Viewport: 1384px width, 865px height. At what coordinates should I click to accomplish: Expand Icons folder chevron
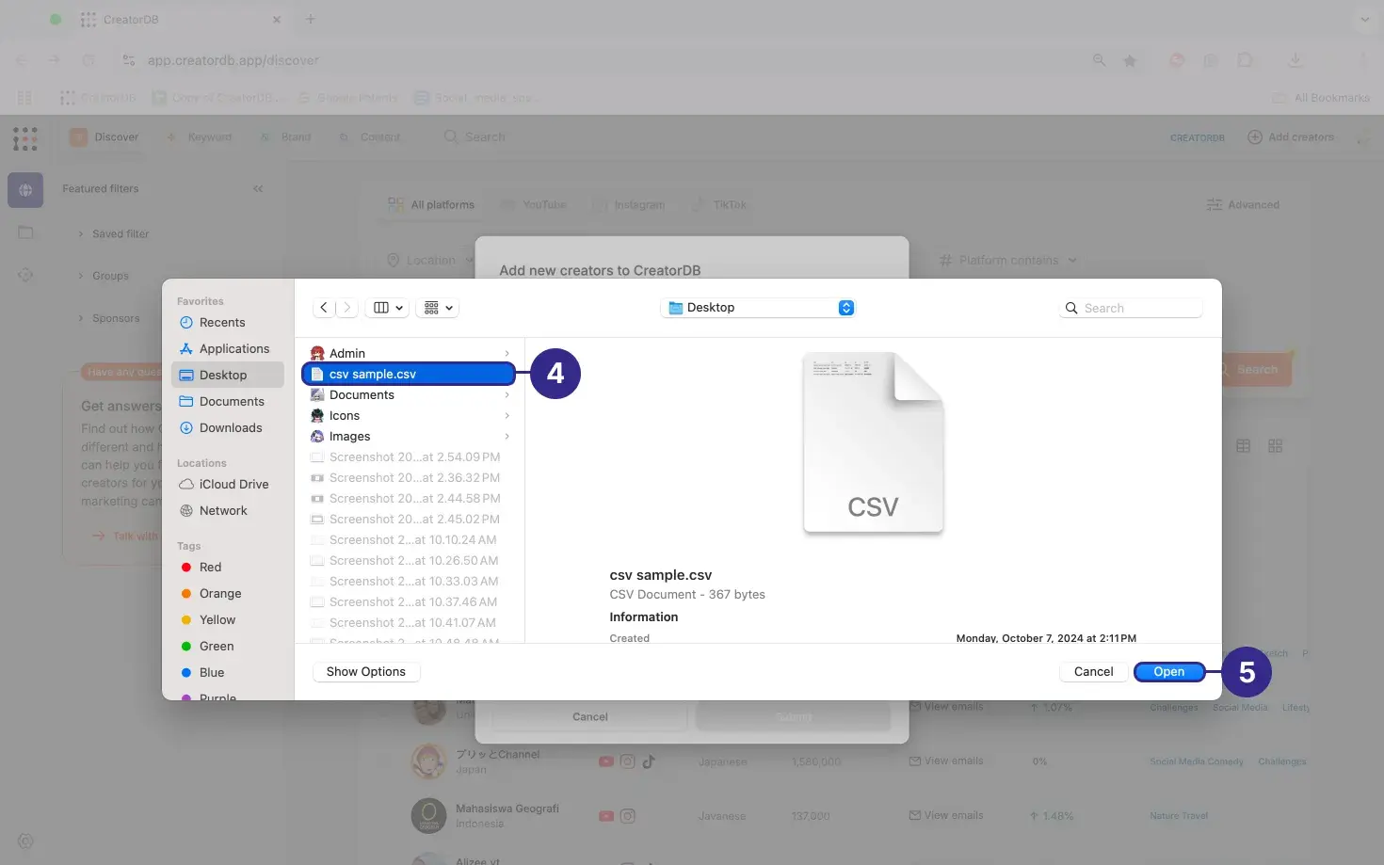[x=507, y=416]
